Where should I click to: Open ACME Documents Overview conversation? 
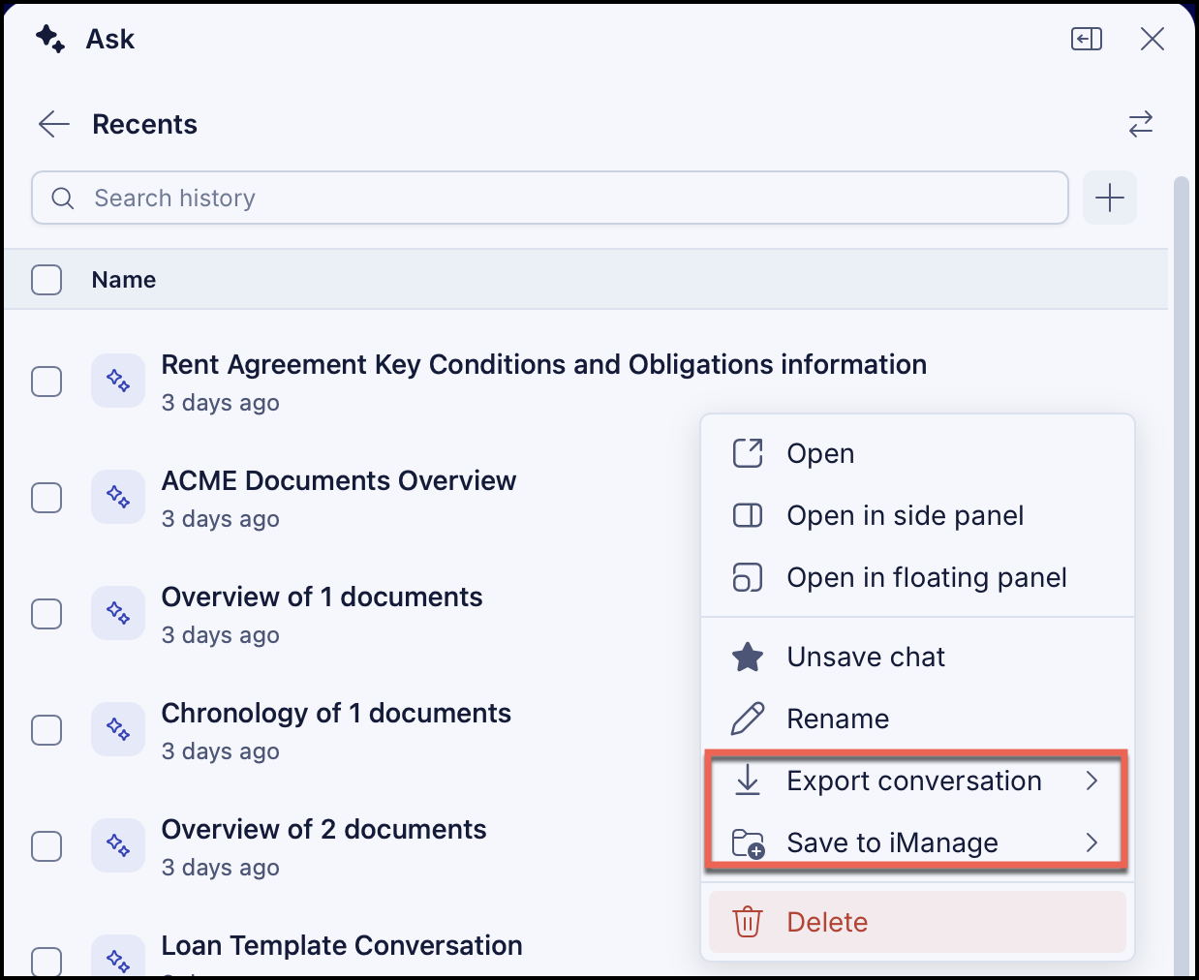point(339,481)
